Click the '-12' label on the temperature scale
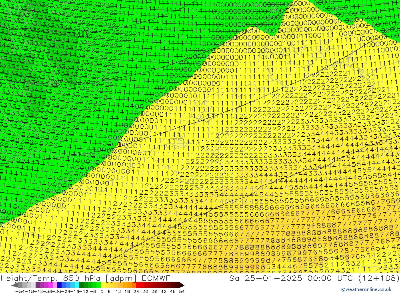This screenshot has height=293, width=400. point(84,291)
